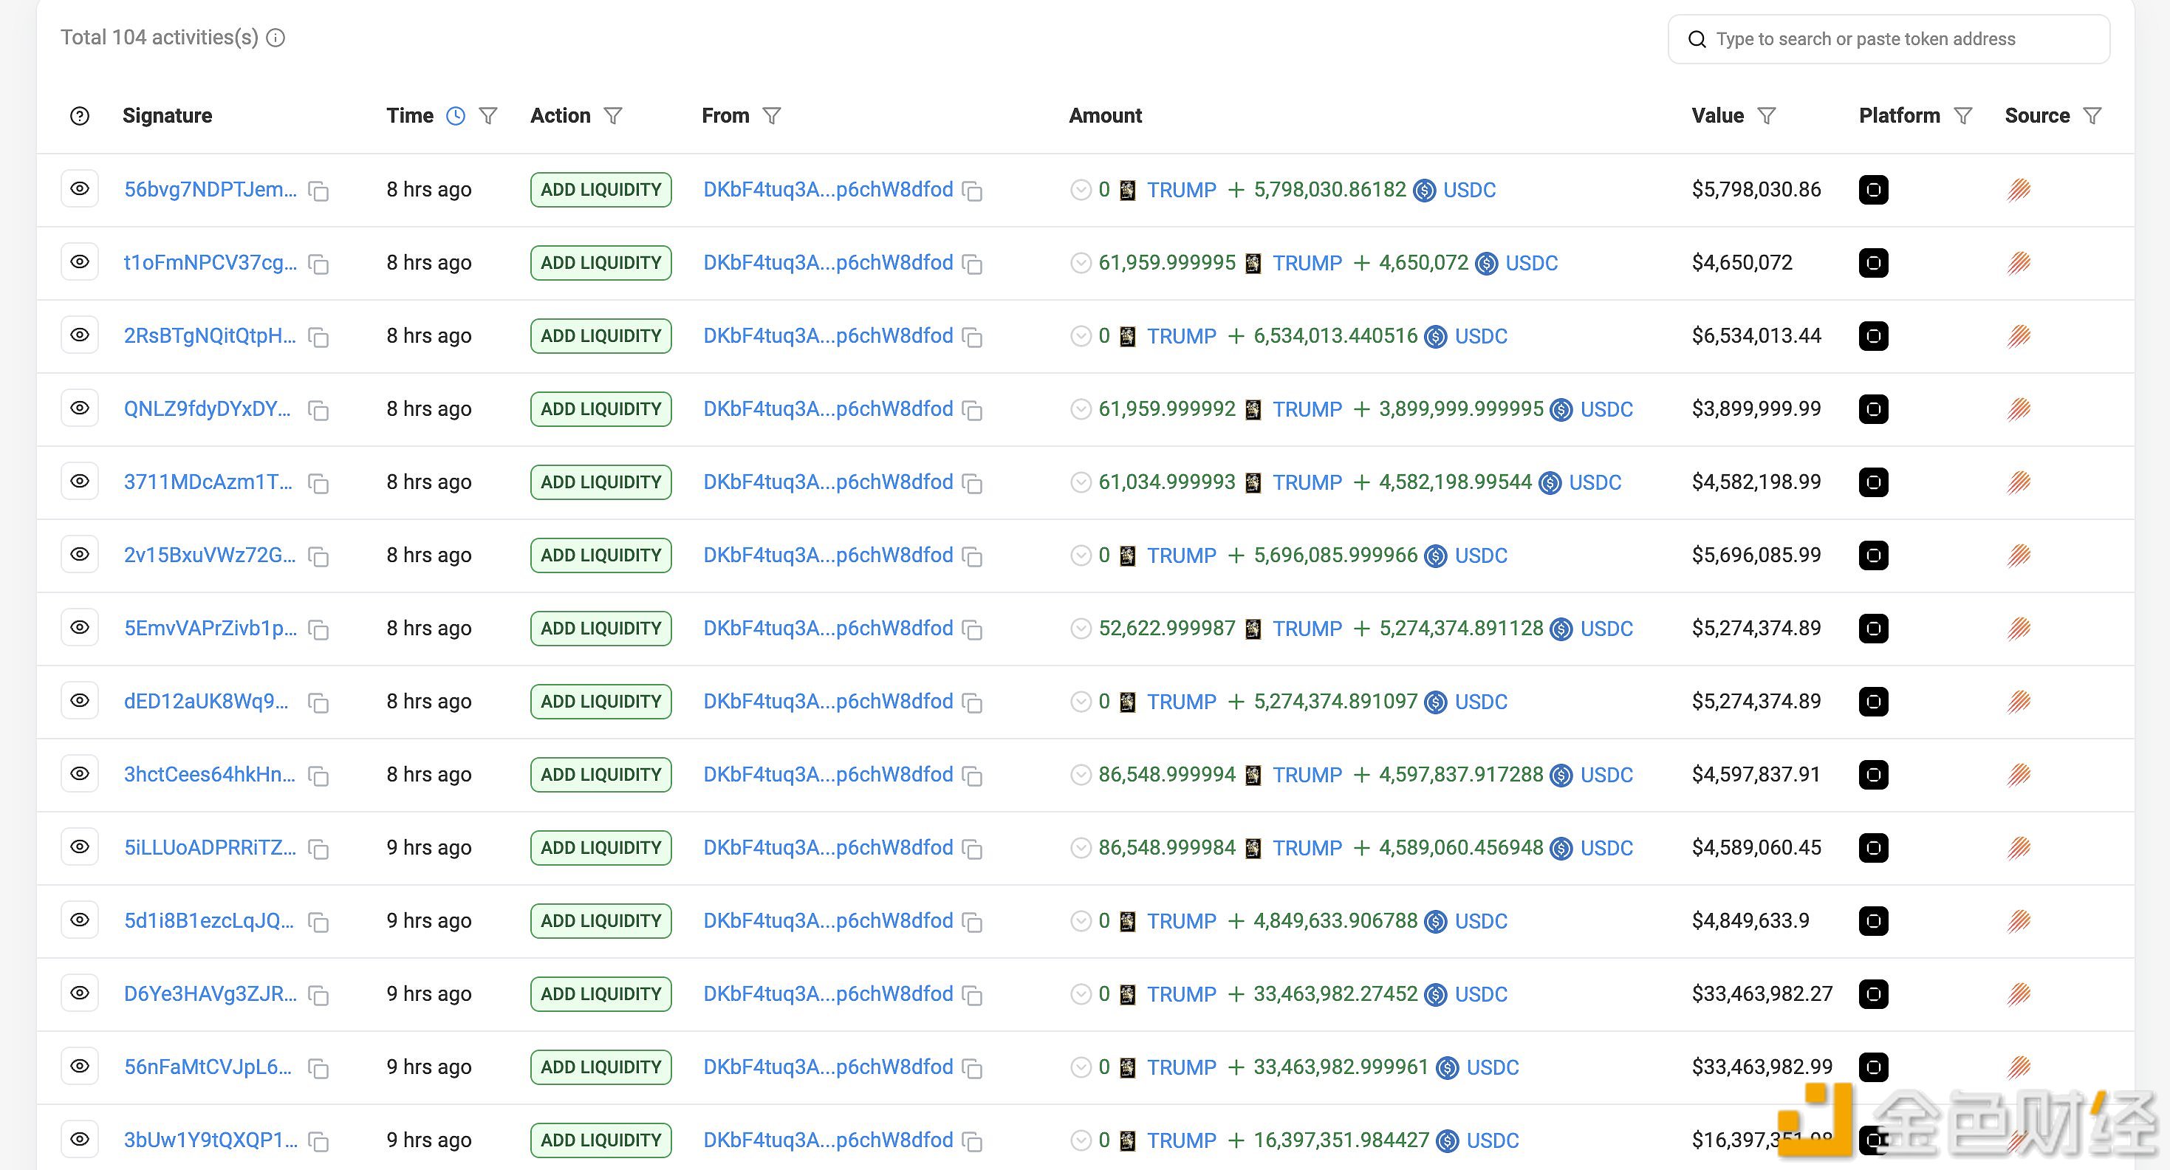Click the token address search field

tap(1889, 38)
